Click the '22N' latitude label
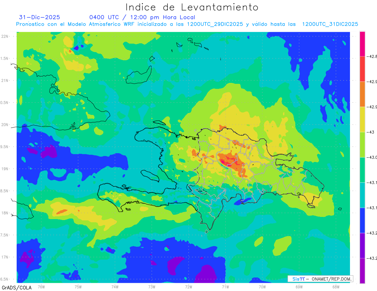Screen dimensions: 377x291 pos(5,36)
